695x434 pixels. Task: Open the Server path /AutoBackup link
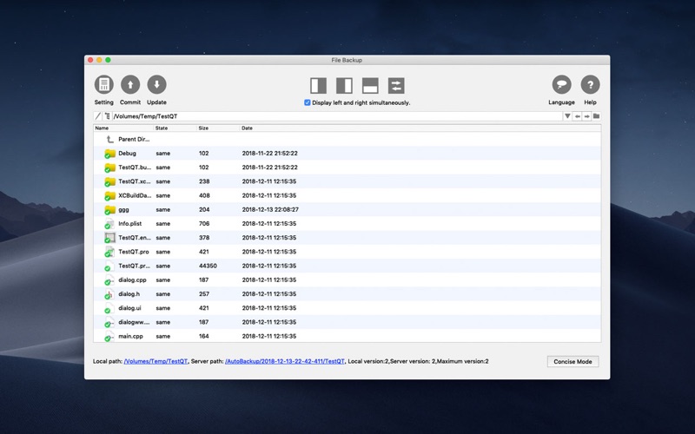click(x=285, y=361)
